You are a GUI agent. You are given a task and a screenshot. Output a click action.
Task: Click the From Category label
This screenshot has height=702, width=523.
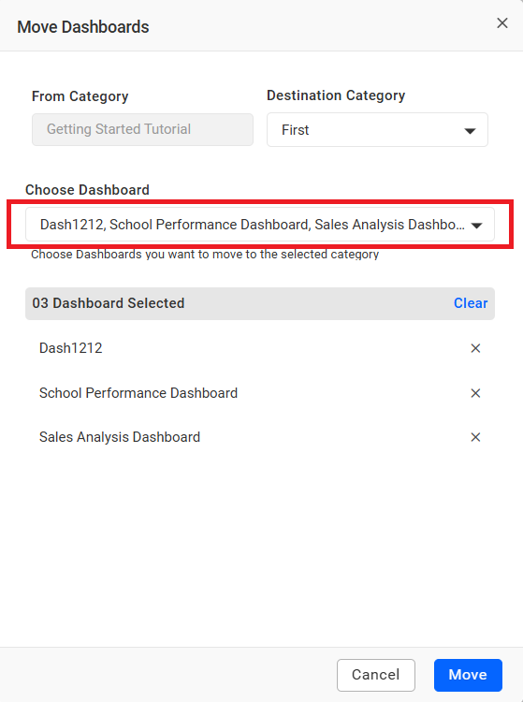coord(80,96)
